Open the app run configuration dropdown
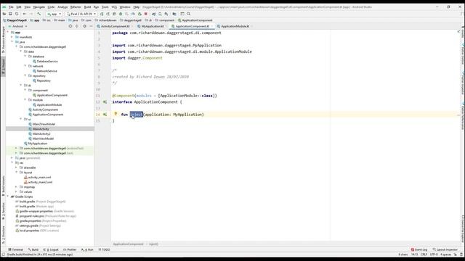 tap(54, 14)
